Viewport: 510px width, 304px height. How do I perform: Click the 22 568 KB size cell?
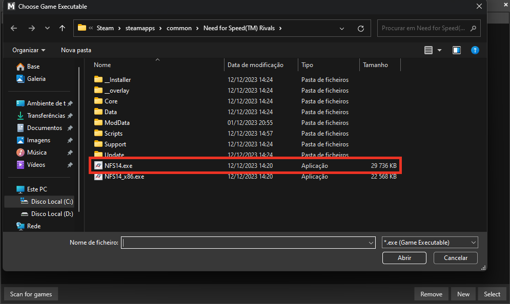pyautogui.click(x=383, y=177)
